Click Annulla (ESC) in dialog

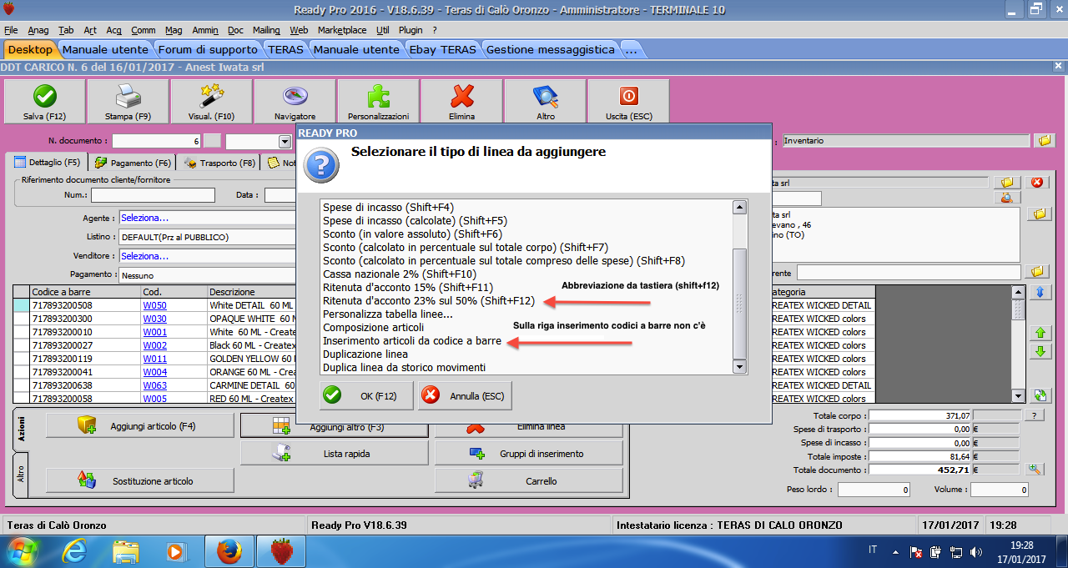click(465, 395)
